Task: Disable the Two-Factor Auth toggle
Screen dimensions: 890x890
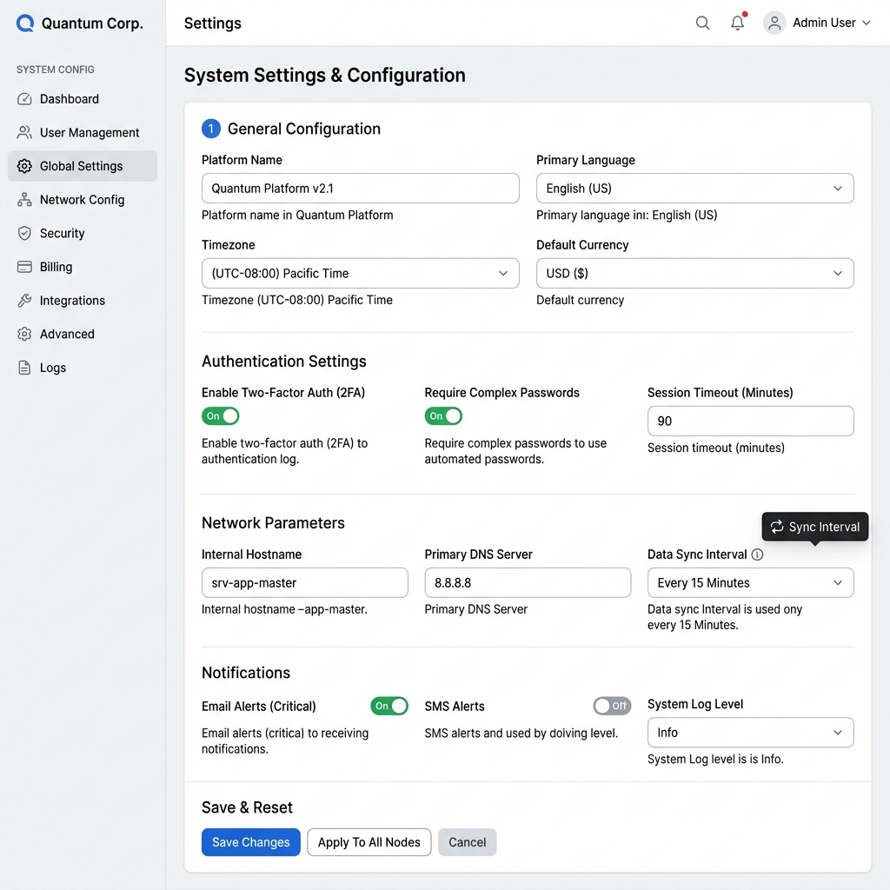Action: [220, 416]
